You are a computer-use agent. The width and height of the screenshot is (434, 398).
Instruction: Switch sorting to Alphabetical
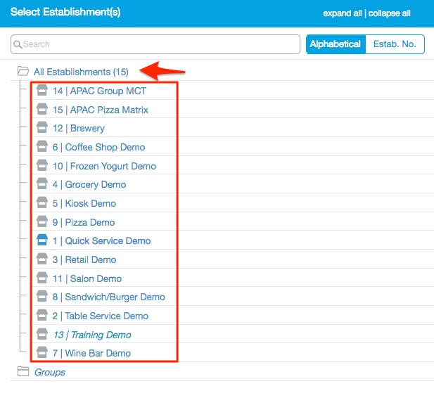click(335, 44)
